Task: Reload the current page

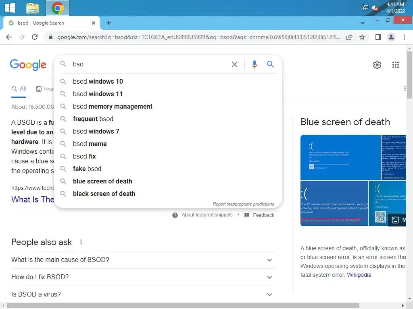Action: tap(35, 37)
